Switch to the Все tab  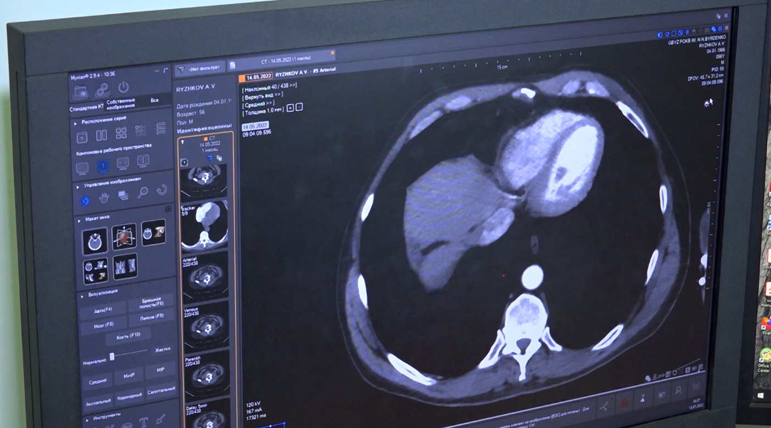(154, 101)
